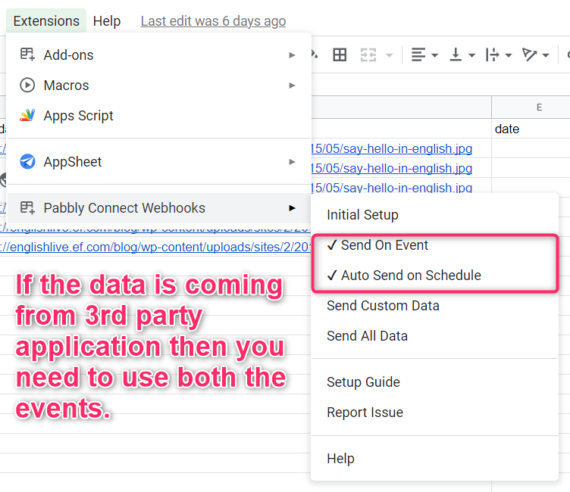Open the first say-hello-in-english.jpg link
The width and height of the screenshot is (570, 492).
tap(392, 148)
